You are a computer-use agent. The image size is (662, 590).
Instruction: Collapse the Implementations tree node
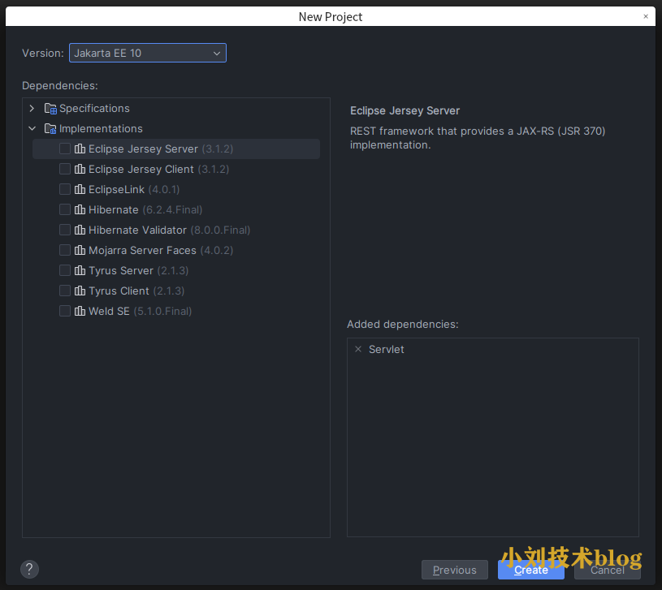point(32,129)
